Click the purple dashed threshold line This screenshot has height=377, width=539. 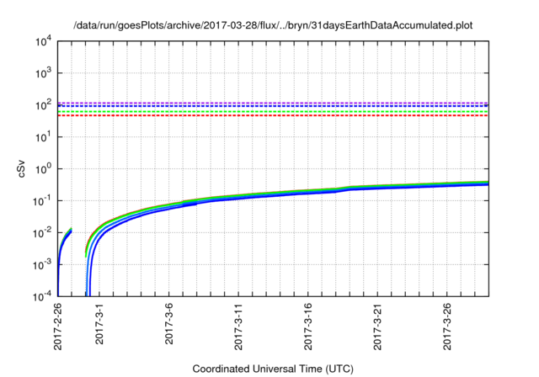273,103
